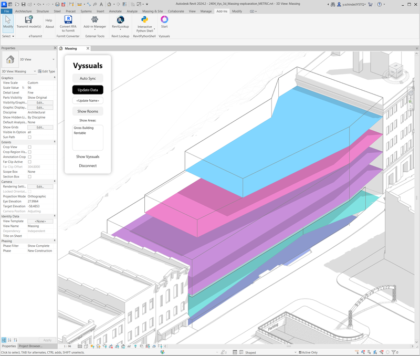This screenshot has height=356, width=420.
Task: Click Disconnect in Vyssuals panel
Action: tap(88, 165)
